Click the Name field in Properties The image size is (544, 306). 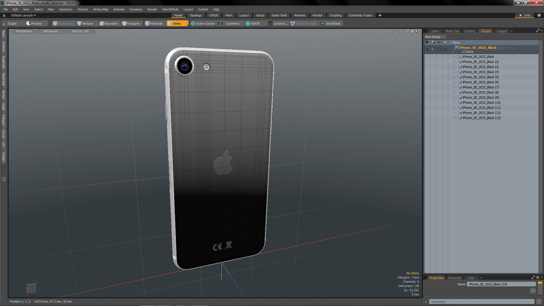(x=501, y=284)
